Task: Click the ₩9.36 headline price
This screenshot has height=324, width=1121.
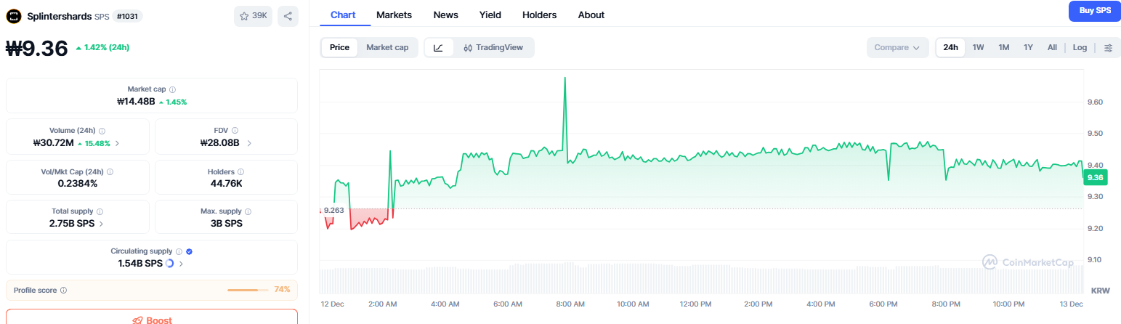Action: click(x=37, y=48)
